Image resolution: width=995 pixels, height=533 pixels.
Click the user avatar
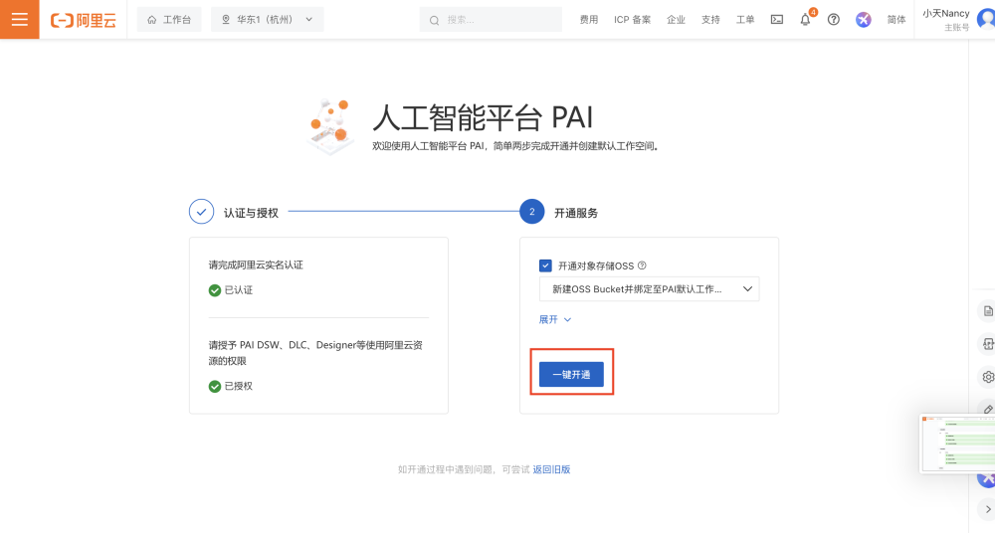pyautogui.click(x=987, y=19)
